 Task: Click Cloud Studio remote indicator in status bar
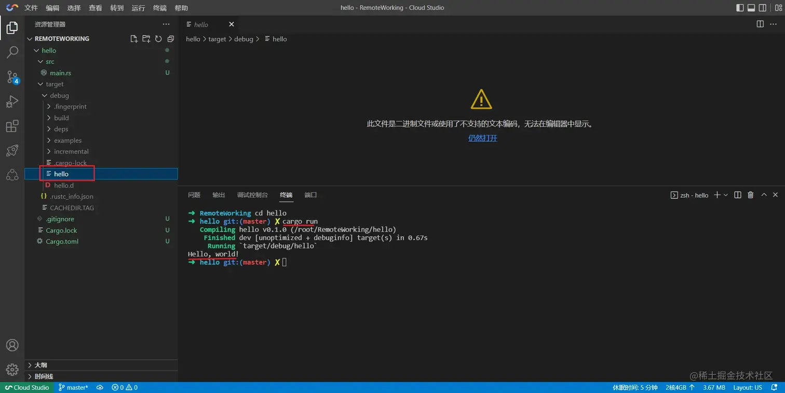click(27, 387)
